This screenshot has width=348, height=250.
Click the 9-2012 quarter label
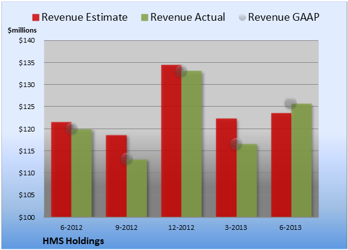pos(127,227)
